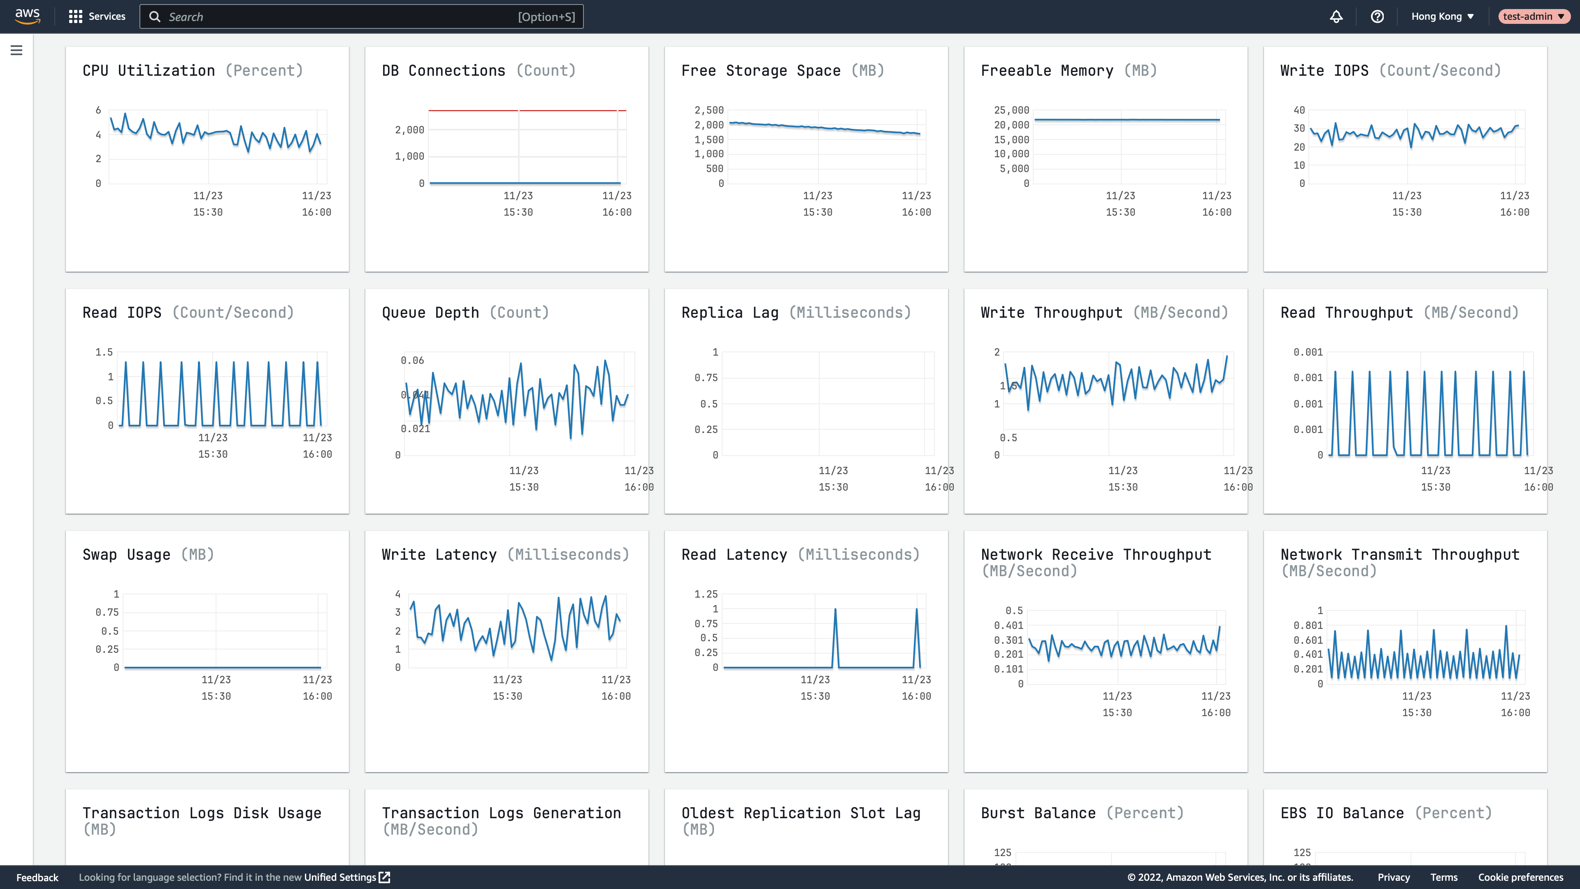Click the notifications bell icon
1580x889 pixels.
pos(1336,16)
